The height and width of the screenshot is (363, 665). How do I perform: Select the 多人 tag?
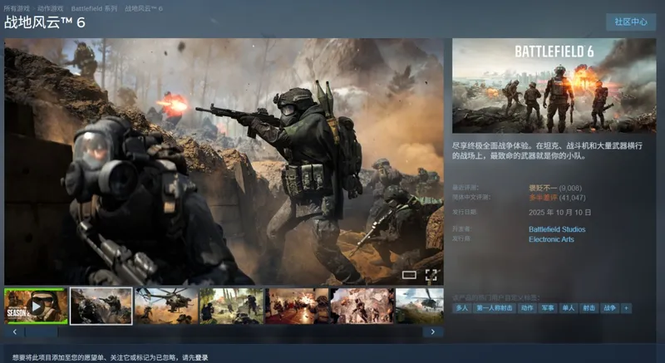click(461, 308)
